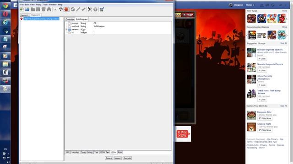This screenshot has width=293, height=164.
Task: Toggle the red Breakpoints hexagon icon
Action: [x=66, y=9]
